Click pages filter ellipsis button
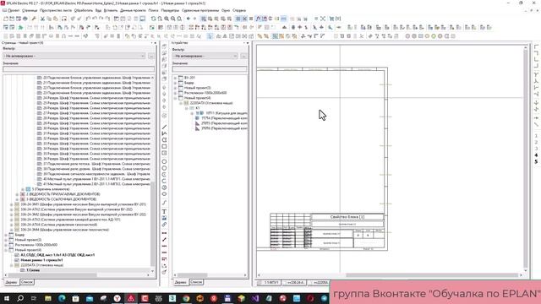 click(x=151, y=56)
